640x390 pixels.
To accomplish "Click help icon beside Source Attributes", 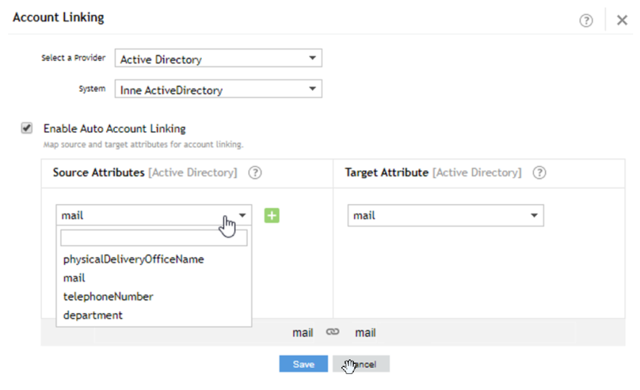I will 254,173.
